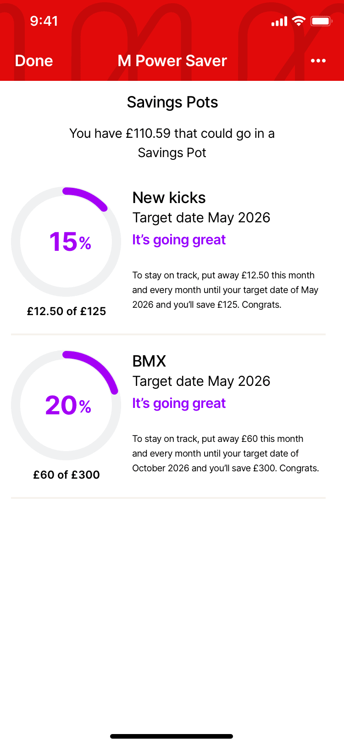Tap the Wi-Fi status icon
The width and height of the screenshot is (344, 746).
pos(299,21)
